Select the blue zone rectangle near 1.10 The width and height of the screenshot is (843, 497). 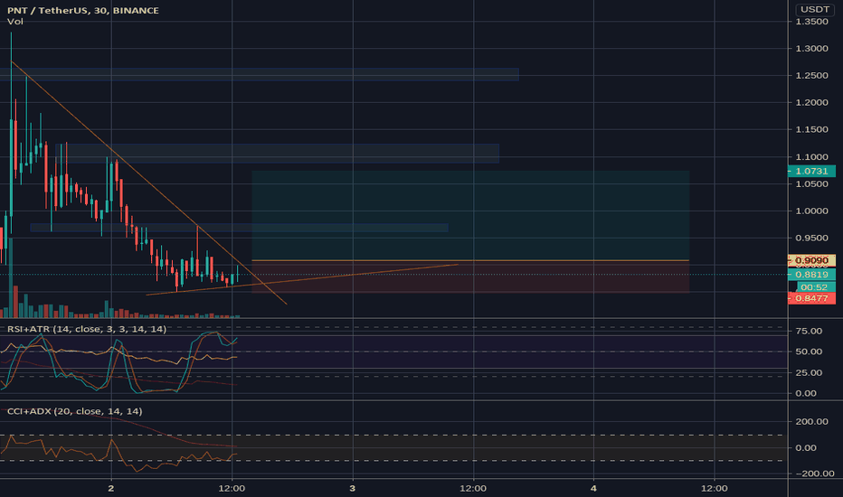click(x=277, y=153)
